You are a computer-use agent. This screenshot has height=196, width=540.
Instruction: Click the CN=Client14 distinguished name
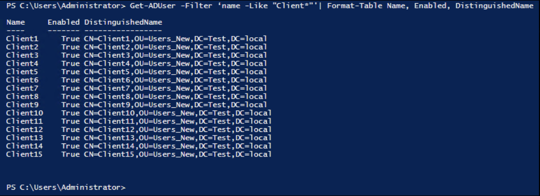click(178, 146)
